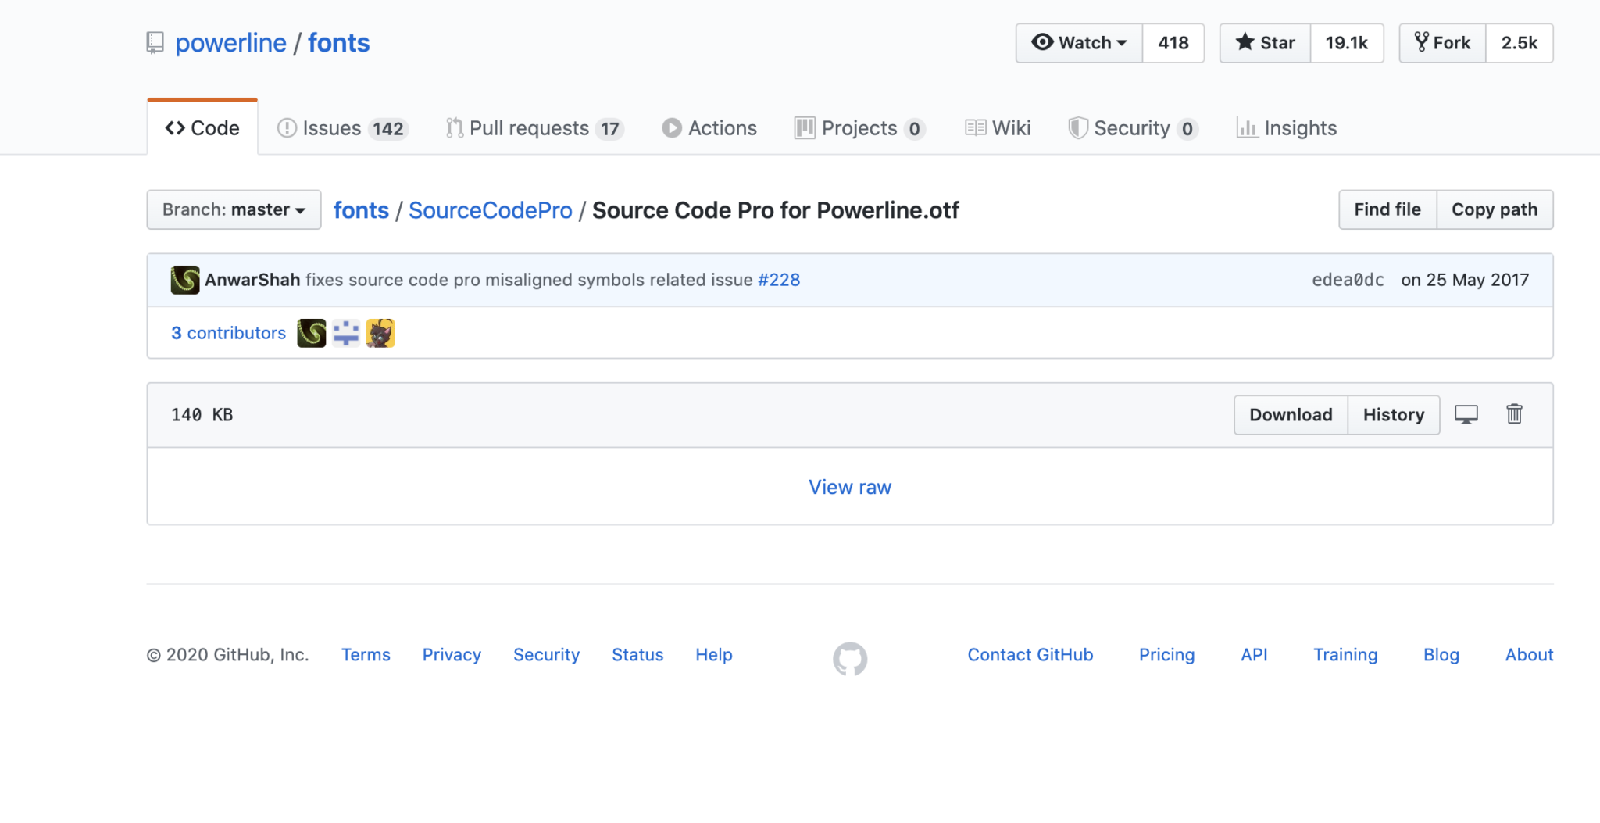Open the Blog footer link

(1441, 655)
